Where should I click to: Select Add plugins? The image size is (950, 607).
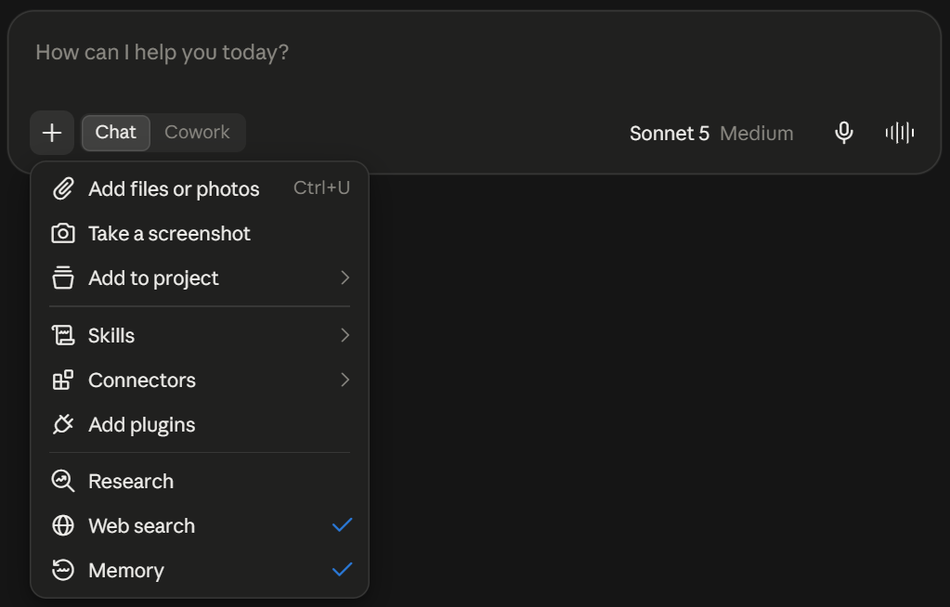tap(200, 425)
